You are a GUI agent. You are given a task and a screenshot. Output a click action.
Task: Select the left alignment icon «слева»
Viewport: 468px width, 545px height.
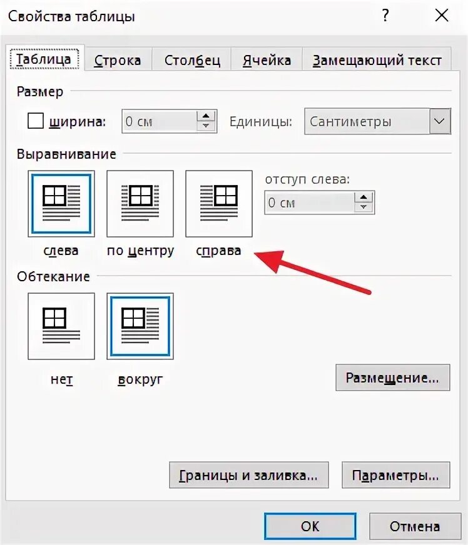point(61,204)
